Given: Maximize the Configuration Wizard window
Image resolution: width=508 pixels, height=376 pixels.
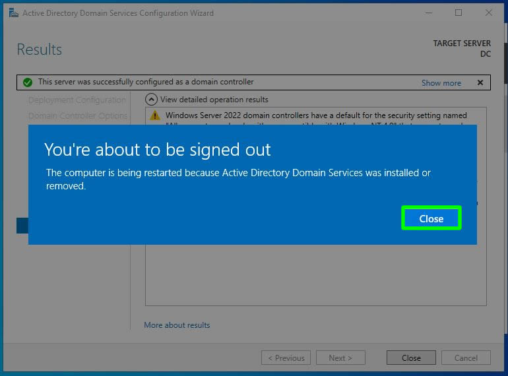Looking at the screenshot, I should [x=459, y=13].
